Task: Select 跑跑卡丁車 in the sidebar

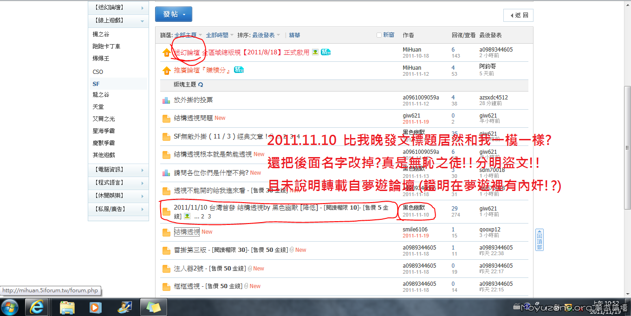Action: pyautogui.click(x=106, y=46)
